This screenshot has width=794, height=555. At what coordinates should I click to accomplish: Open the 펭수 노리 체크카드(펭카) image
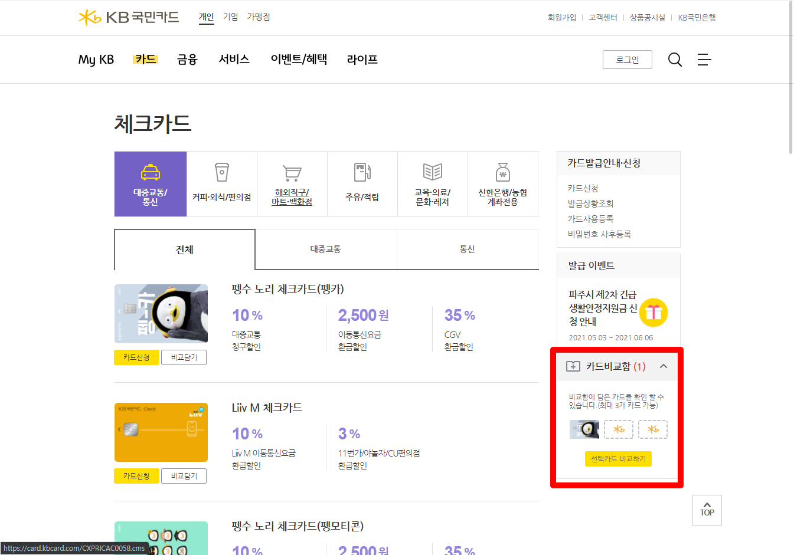[161, 314]
